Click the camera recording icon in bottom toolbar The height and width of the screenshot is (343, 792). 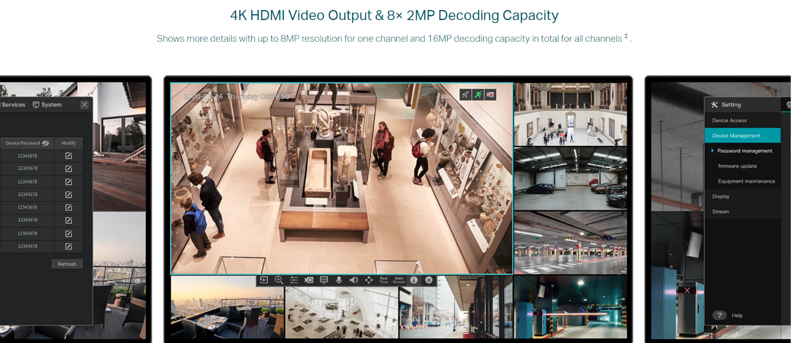coord(309,280)
